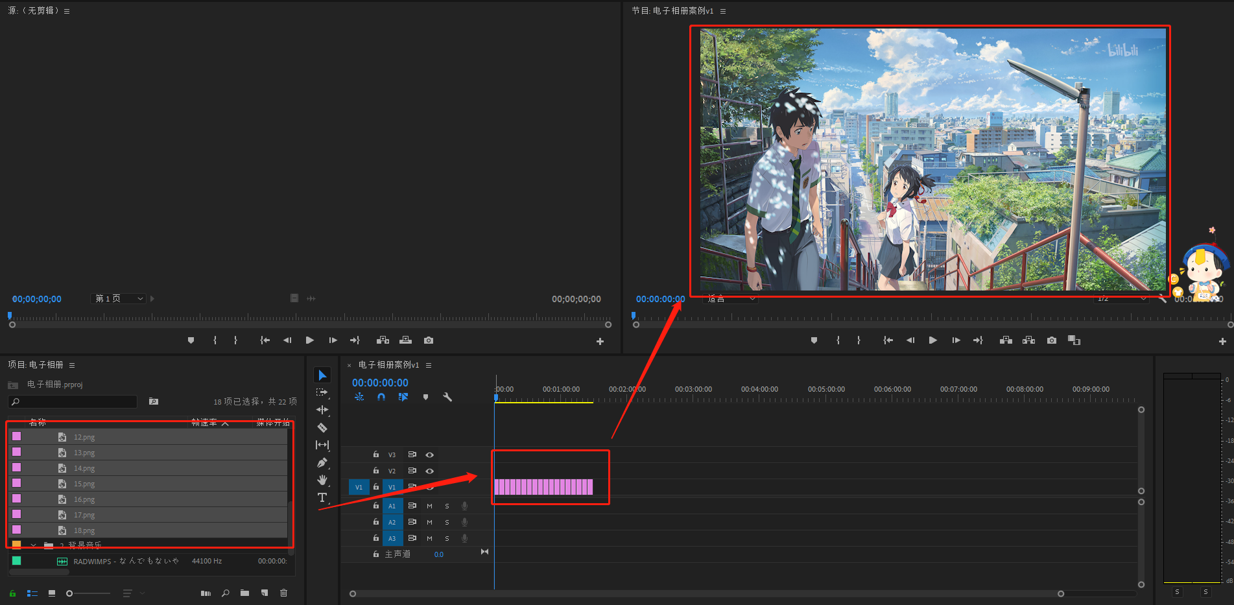Click pink label swatch of 12.png
Image resolution: width=1234 pixels, height=605 pixels.
[x=17, y=436]
